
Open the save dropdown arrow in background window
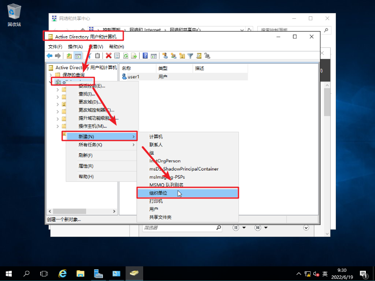(266, 228)
